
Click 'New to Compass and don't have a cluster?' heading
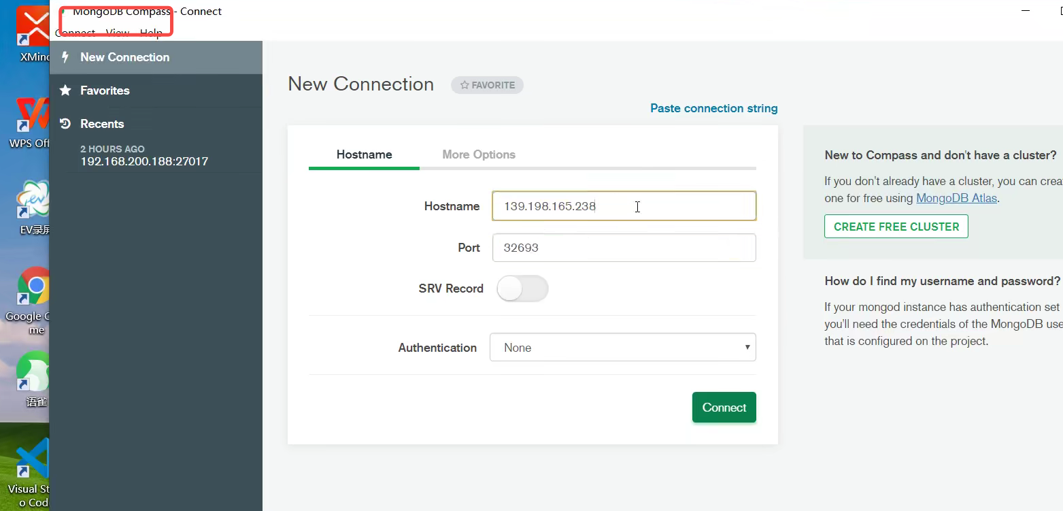tap(941, 155)
